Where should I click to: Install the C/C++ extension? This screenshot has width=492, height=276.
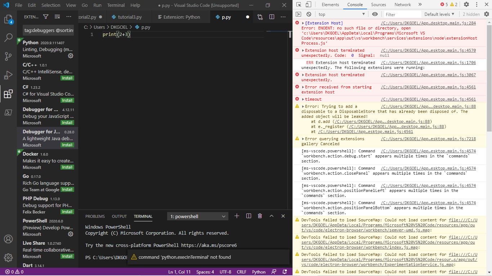[67, 78]
